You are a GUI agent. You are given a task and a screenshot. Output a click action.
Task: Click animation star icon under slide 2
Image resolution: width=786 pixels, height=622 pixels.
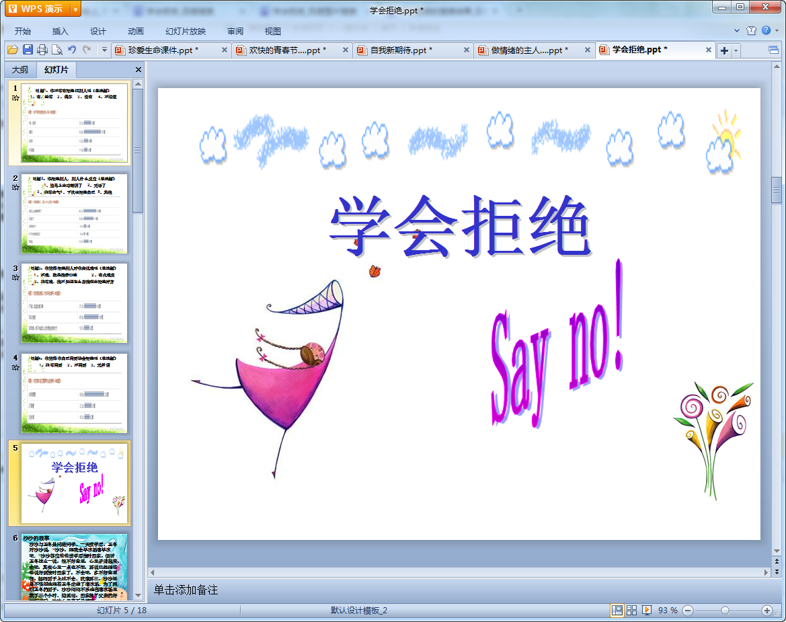click(x=15, y=188)
